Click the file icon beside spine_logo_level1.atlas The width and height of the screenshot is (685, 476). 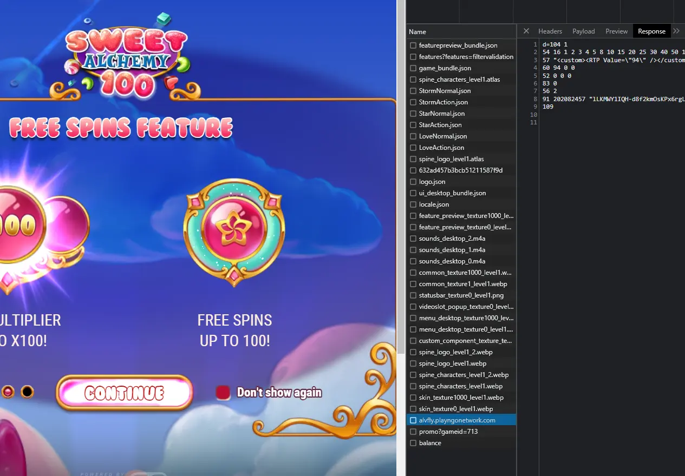click(413, 159)
